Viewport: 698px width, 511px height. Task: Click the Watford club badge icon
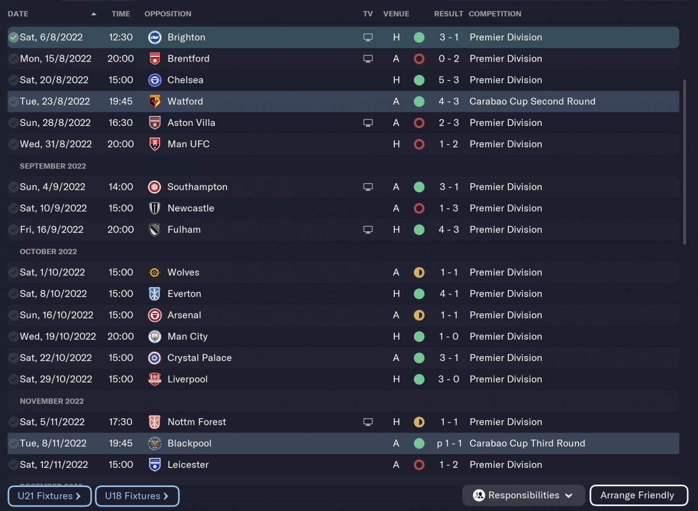(155, 101)
